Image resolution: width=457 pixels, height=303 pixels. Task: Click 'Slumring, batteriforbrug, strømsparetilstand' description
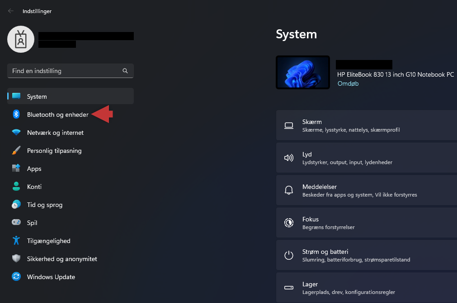356,260
